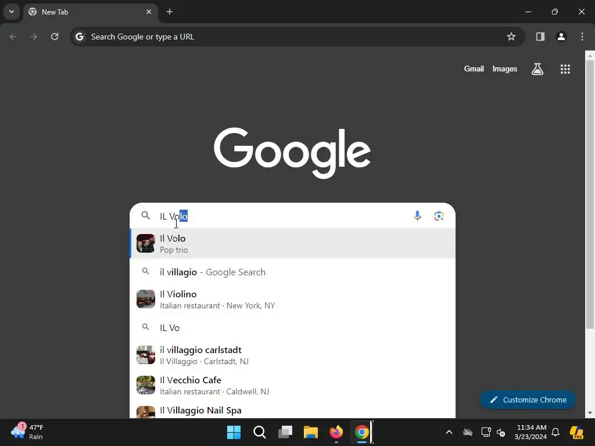Click the Google logo
Image resolution: width=595 pixels, height=446 pixels.
coord(292,153)
